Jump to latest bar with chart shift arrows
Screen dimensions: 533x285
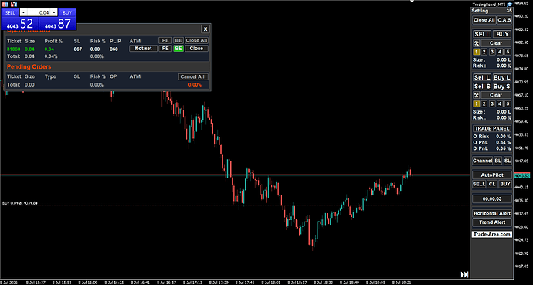pos(464,274)
